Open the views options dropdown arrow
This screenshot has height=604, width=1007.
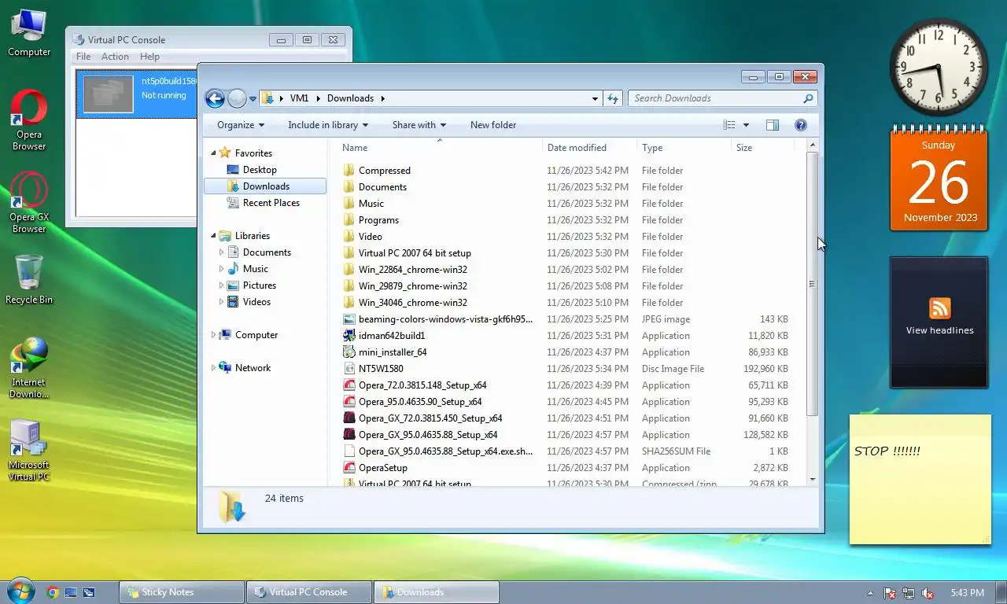tap(746, 125)
